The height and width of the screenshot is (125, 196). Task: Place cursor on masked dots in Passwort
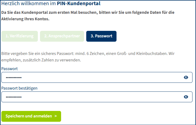[x=14, y=78]
